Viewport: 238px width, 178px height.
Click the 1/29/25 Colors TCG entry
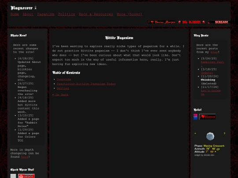click(28, 135)
